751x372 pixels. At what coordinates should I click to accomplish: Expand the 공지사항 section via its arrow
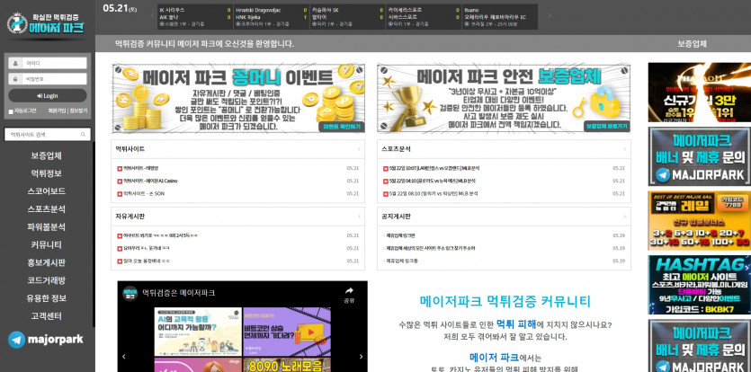tap(623, 217)
